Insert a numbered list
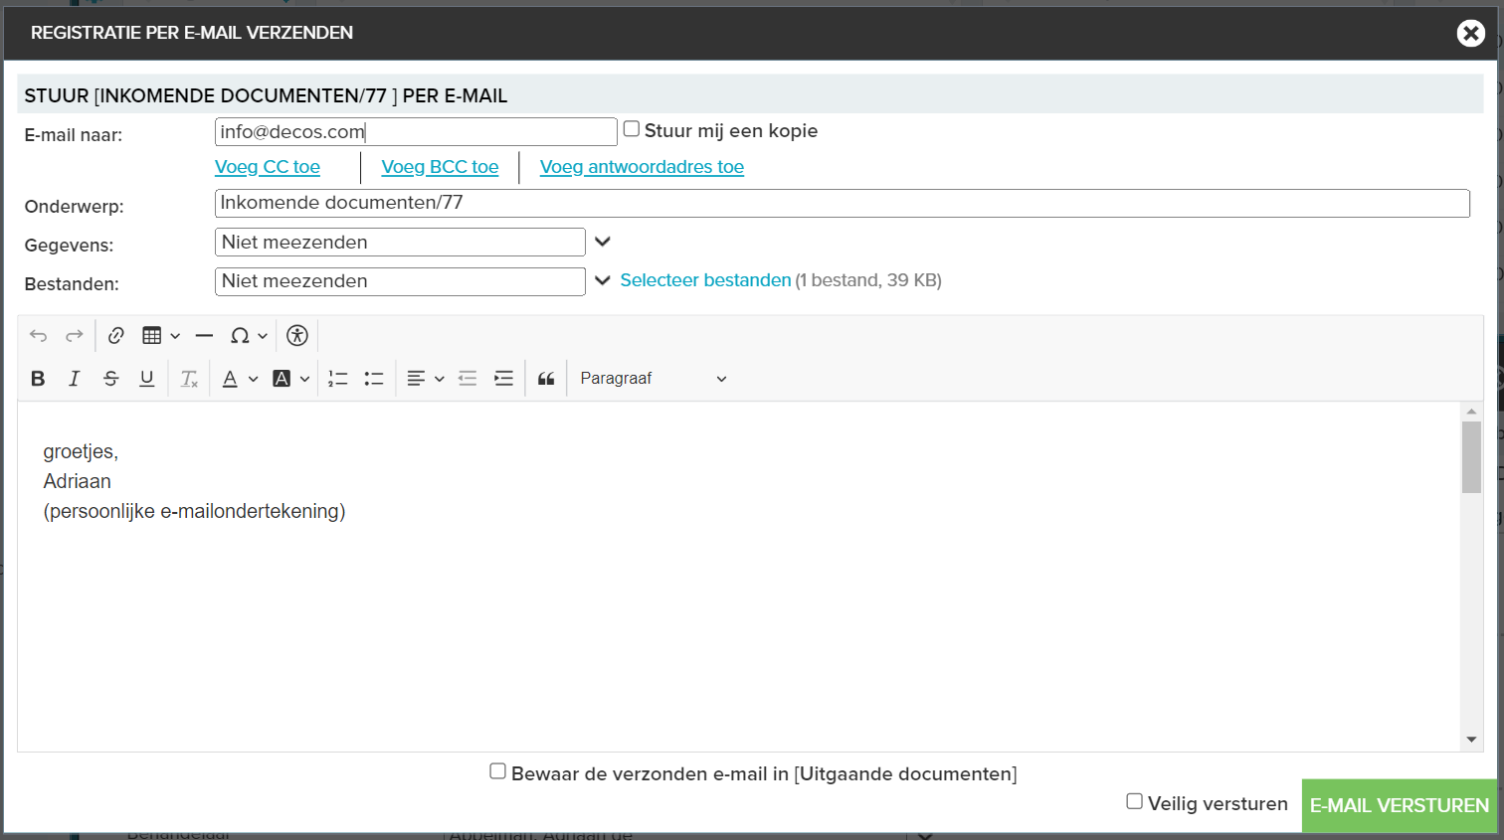The image size is (1504, 840). pos(338,379)
